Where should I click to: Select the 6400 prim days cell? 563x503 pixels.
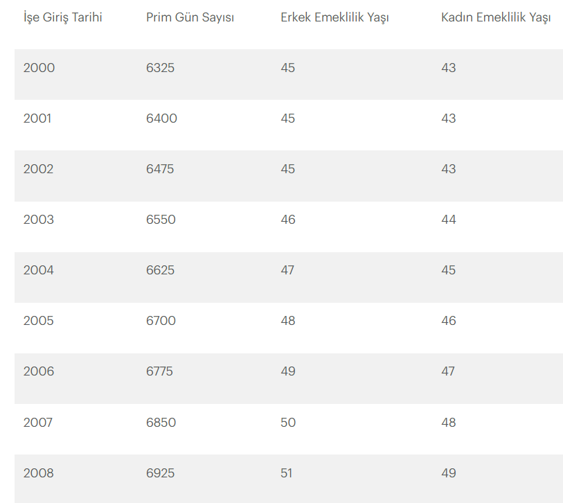[161, 118]
